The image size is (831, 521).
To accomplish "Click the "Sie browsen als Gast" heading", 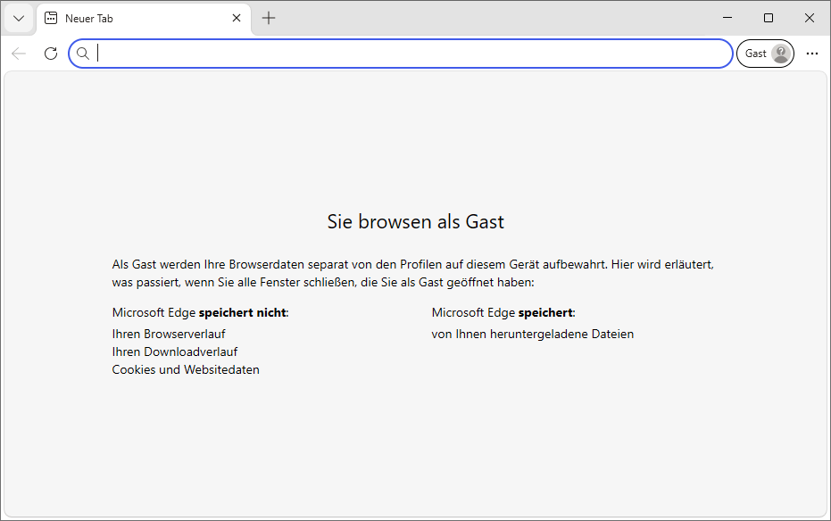I will [415, 222].
